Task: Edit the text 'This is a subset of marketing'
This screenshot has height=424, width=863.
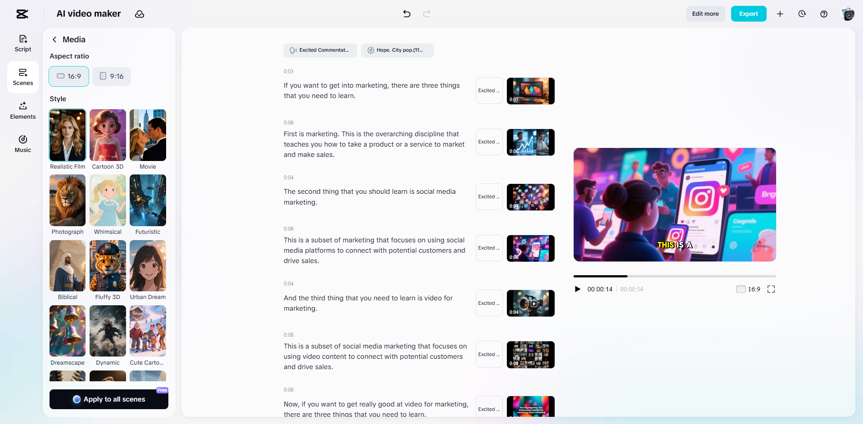Action: [x=375, y=250]
